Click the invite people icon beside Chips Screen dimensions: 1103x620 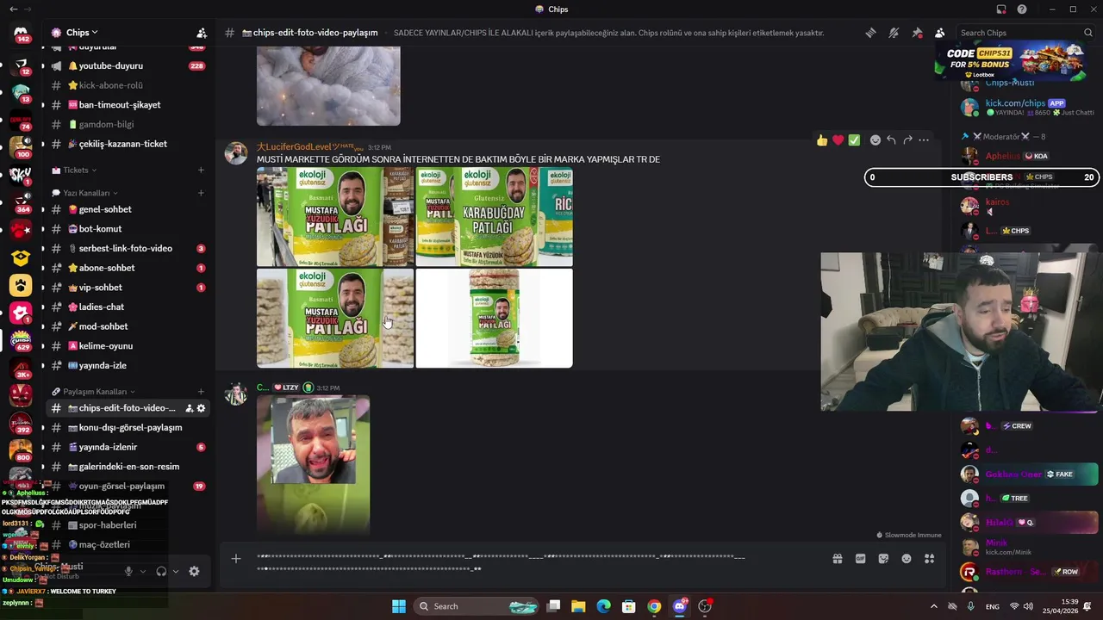click(x=202, y=33)
